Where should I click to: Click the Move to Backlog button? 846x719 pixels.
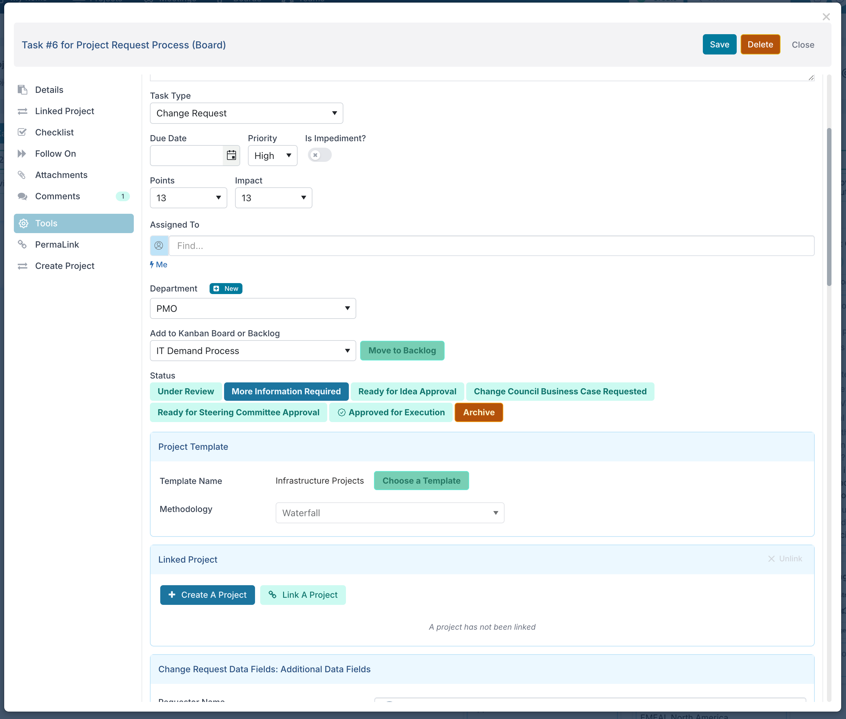(402, 350)
